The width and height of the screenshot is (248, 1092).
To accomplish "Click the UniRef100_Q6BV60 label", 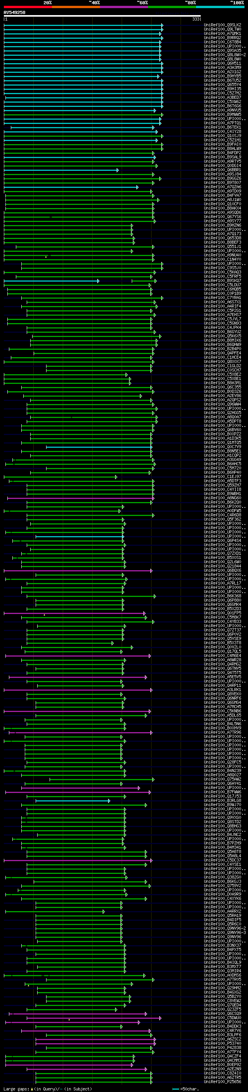I will pyautogui.click(x=222, y=430).
